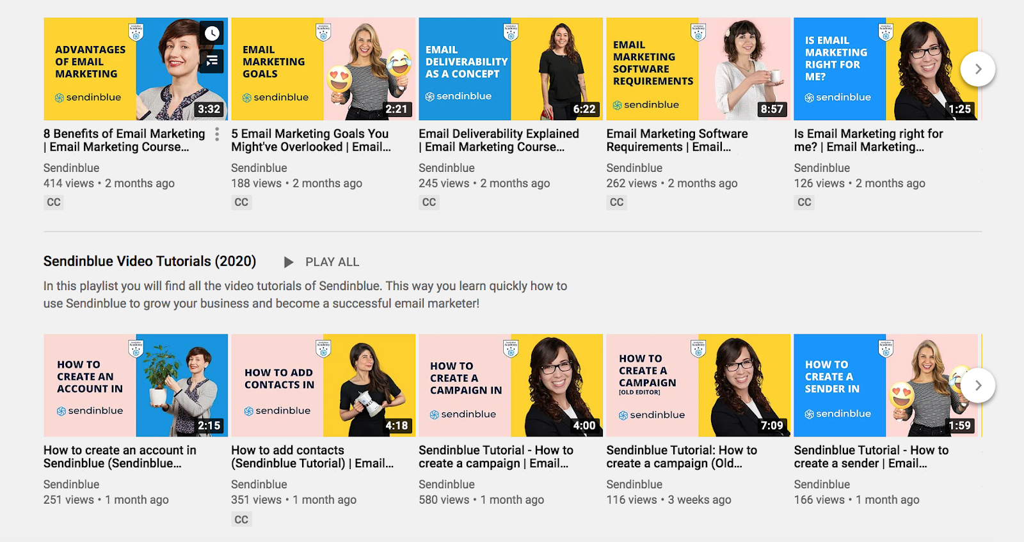Open Email Marketing Software Requirements thumbnail

point(698,69)
